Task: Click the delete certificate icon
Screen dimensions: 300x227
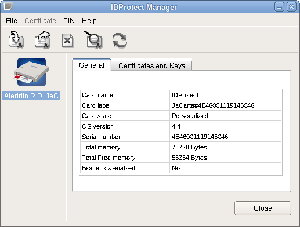Action: 68,41
